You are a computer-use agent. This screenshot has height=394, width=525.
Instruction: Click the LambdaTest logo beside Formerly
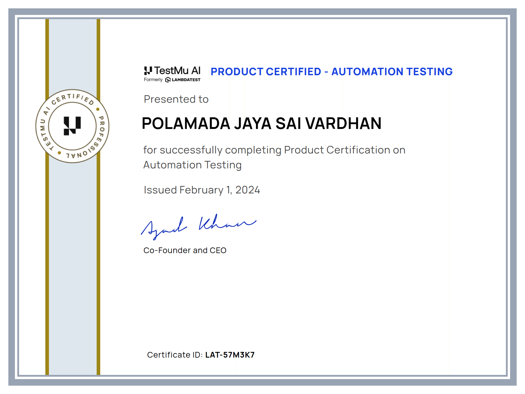pyautogui.click(x=183, y=80)
